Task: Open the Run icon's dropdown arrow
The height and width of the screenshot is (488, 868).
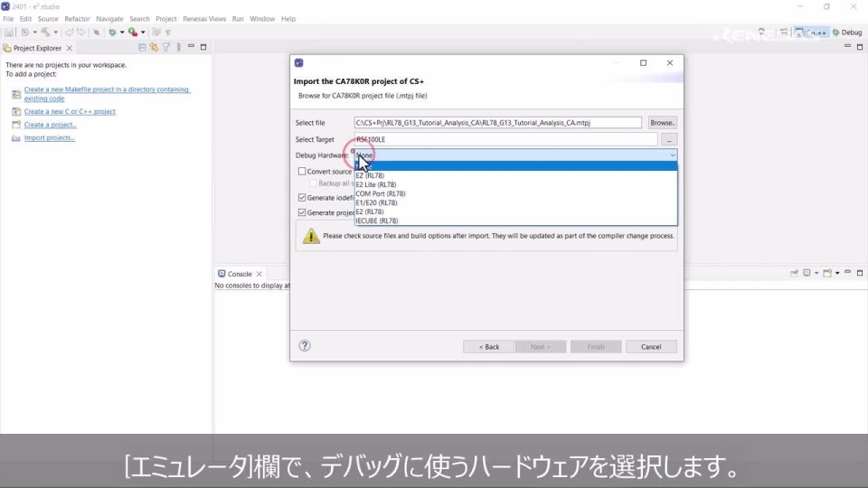Action: (143, 33)
